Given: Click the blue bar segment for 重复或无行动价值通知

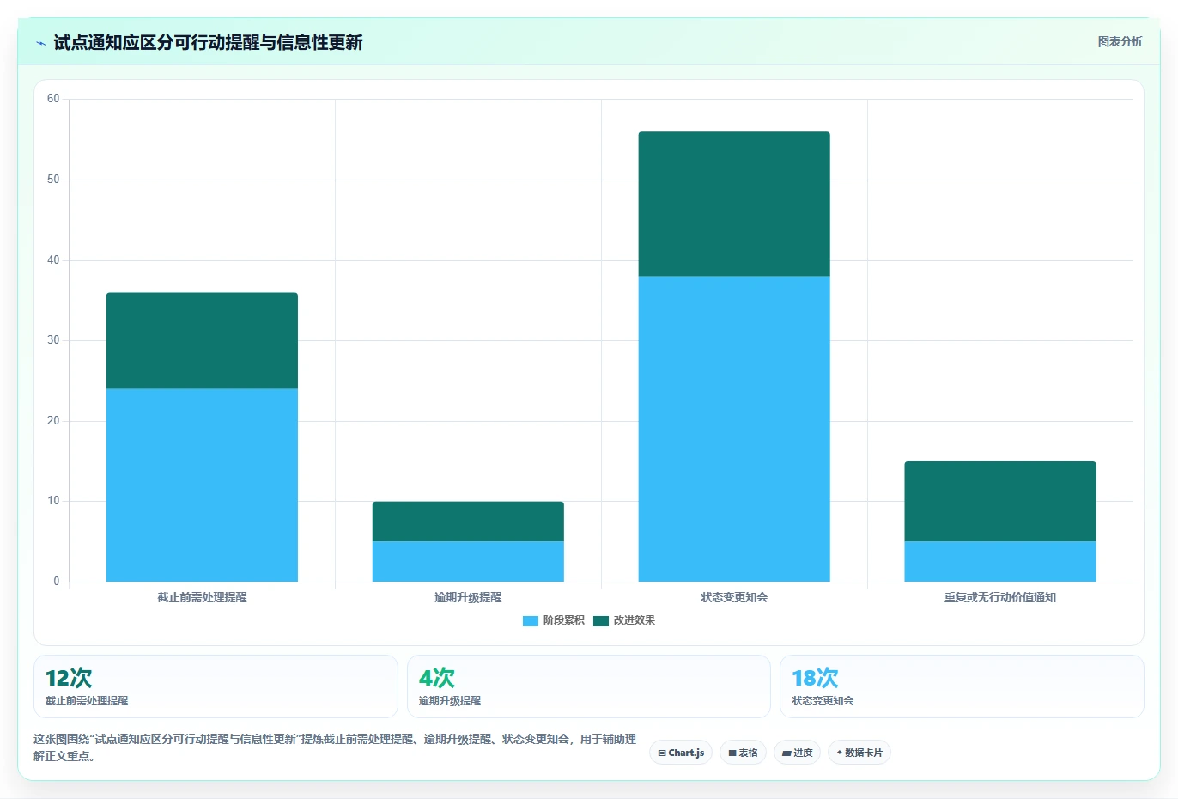Looking at the screenshot, I should click(1000, 562).
